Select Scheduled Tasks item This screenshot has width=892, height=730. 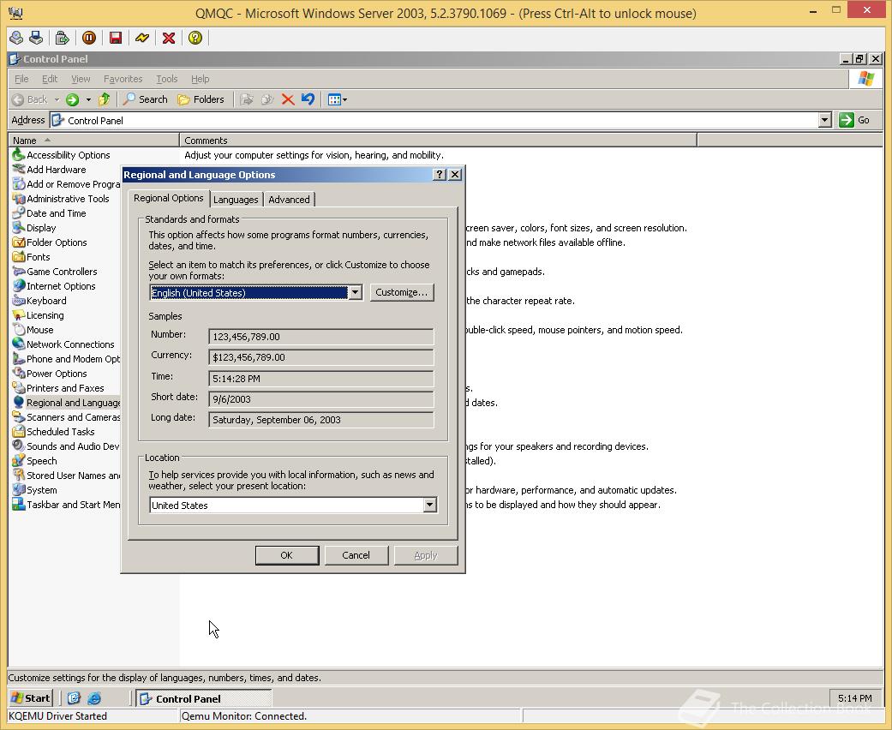click(x=53, y=432)
